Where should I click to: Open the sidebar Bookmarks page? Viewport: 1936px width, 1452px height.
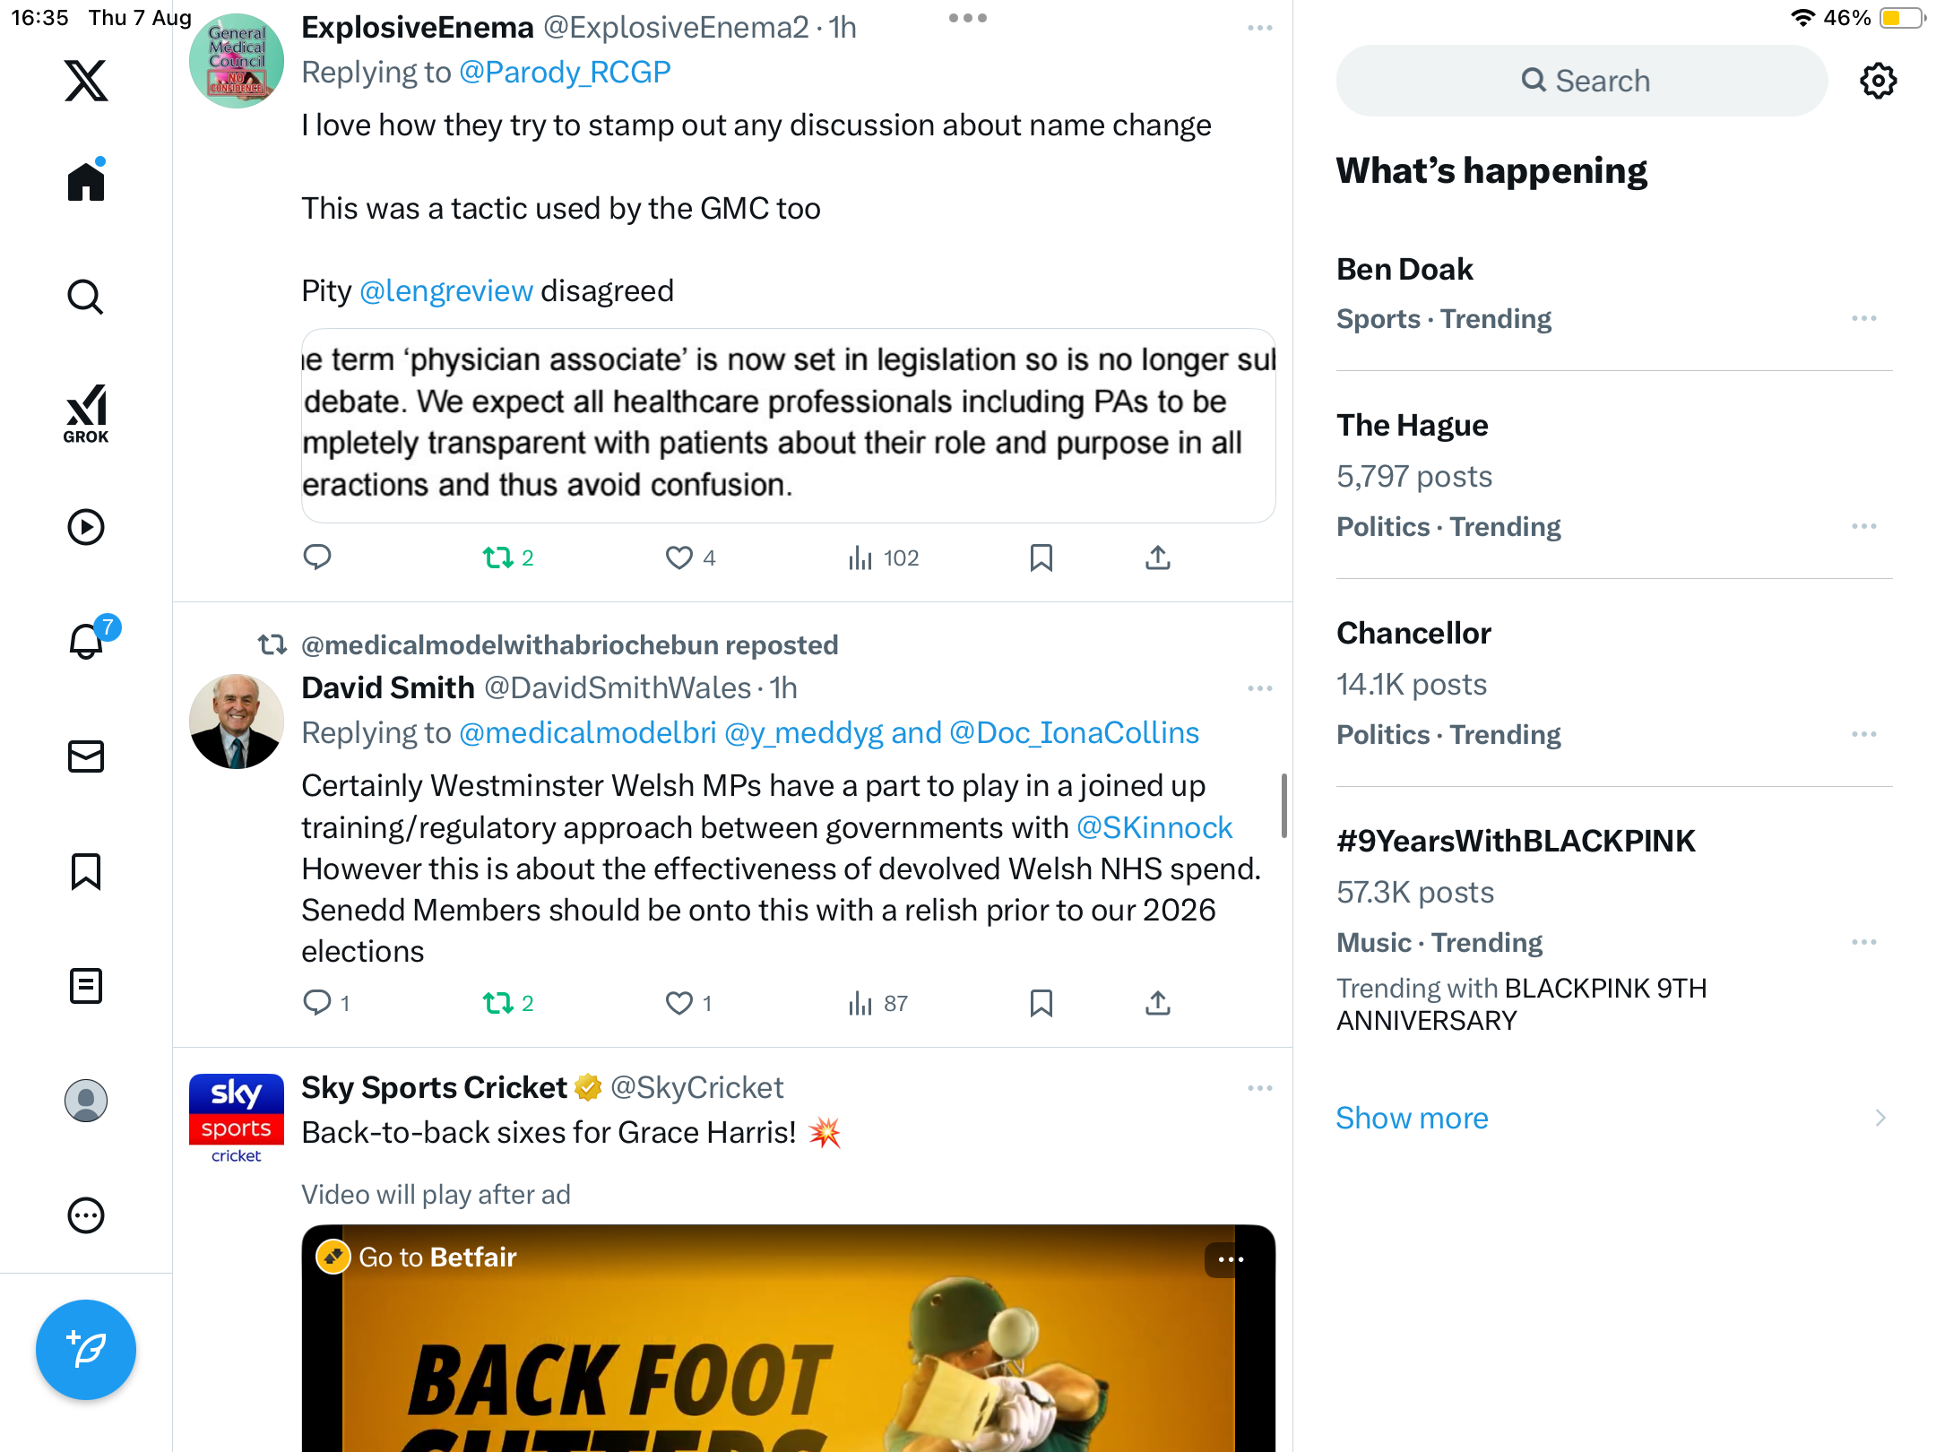pos(86,871)
